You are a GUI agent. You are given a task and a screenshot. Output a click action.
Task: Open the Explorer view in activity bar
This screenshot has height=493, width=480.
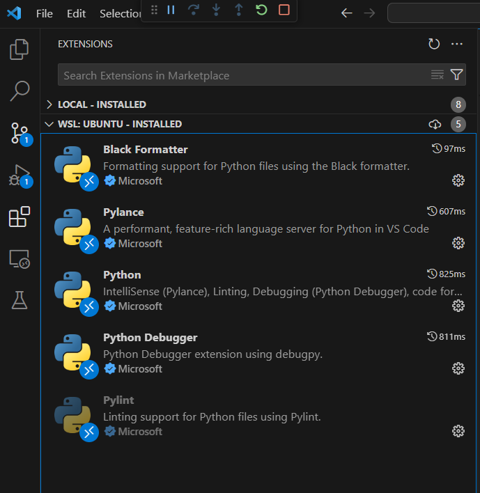pyautogui.click(x=20, y=49)
